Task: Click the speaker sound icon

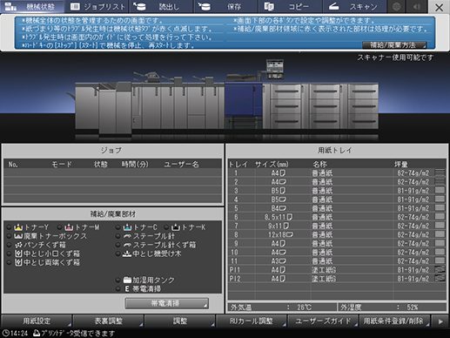Action: pyautogui.click(x=417, y=6)
